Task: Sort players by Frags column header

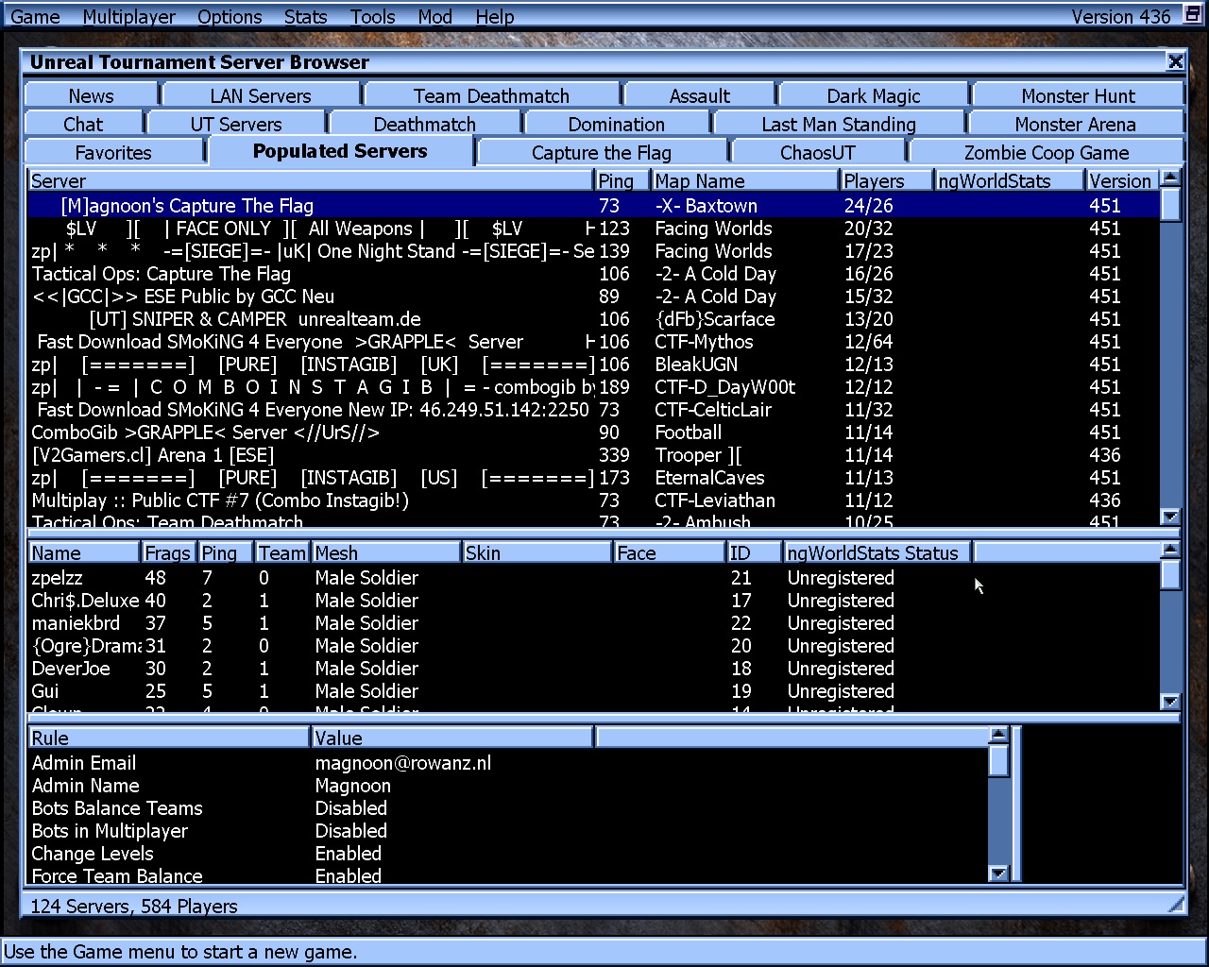Action: [x=169, y=552]
